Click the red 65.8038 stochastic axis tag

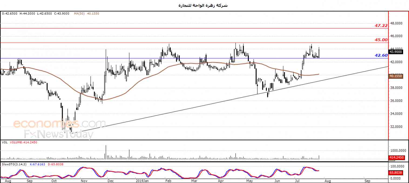pyautogui.click(x=396, y=173)
